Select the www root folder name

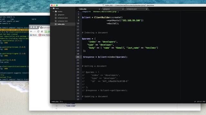pos(57,8)
